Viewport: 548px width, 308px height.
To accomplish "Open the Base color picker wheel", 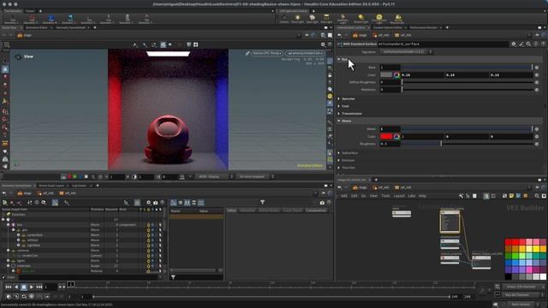I will (396, 74).
